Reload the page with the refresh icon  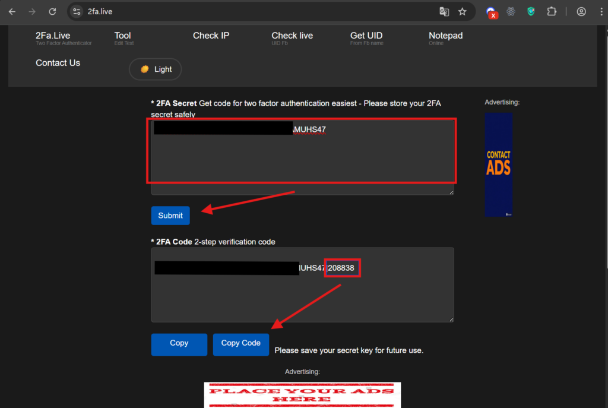click(x=52, y=12)
